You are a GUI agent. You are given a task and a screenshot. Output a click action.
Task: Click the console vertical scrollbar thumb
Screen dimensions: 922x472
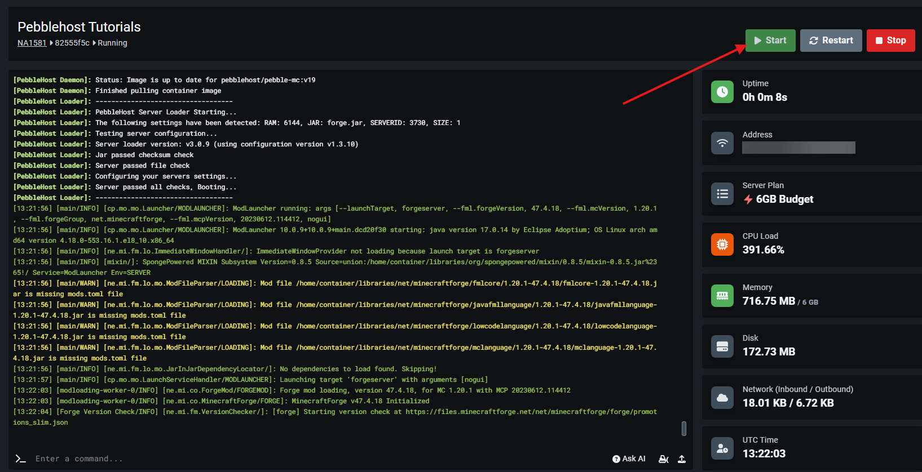(683, 429)
